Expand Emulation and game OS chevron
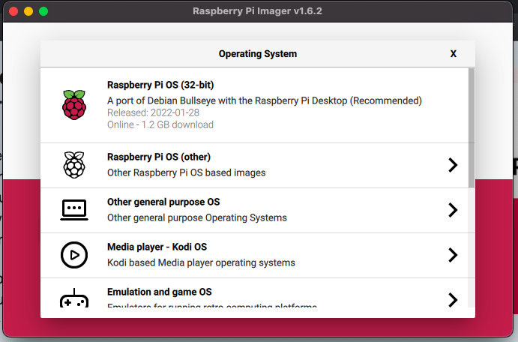 click(x=453, y=300)
